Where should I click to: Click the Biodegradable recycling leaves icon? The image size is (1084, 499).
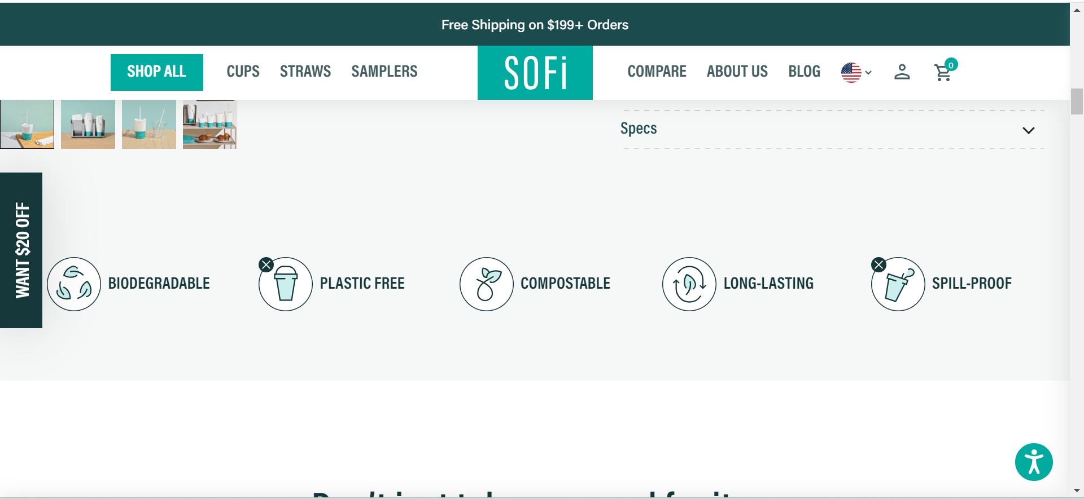pyautogui.click(x=74, y=284)
